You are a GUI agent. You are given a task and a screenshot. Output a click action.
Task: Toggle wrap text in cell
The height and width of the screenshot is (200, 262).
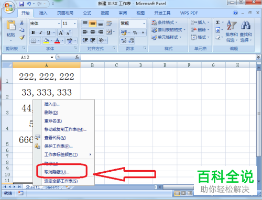(x=109, y=24)
